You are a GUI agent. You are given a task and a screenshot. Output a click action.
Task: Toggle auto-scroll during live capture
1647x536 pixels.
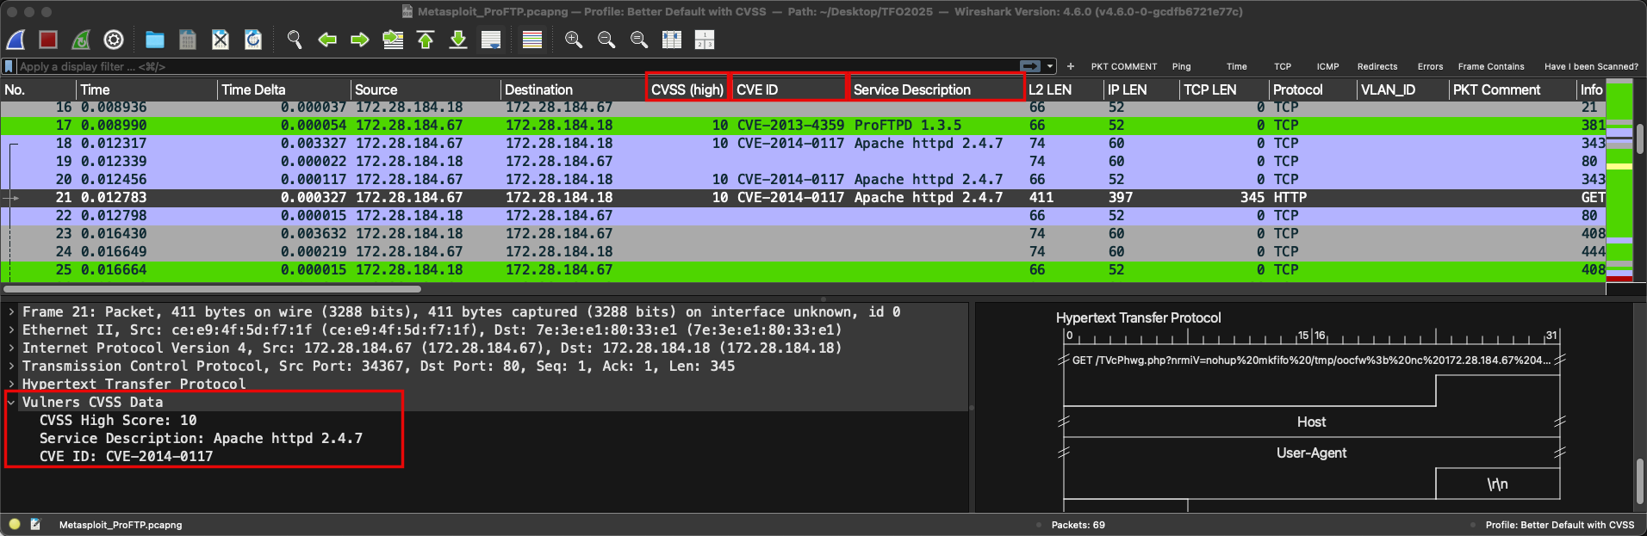[x=491, y=40]
